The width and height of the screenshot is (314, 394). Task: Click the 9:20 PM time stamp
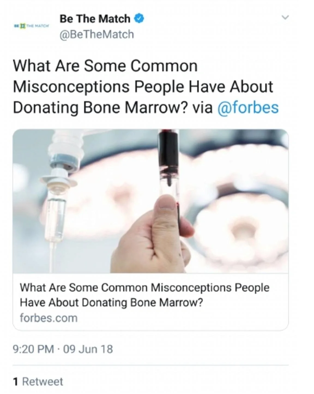click(x=33, y=349)
